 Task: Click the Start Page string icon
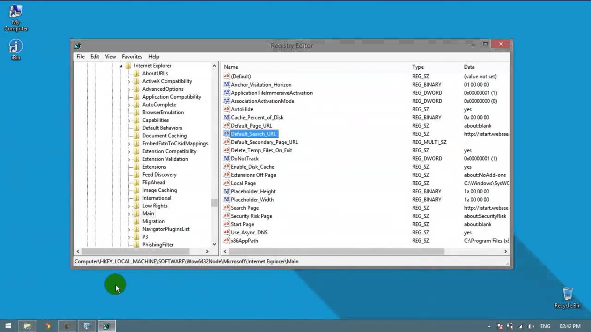(227, 224)
